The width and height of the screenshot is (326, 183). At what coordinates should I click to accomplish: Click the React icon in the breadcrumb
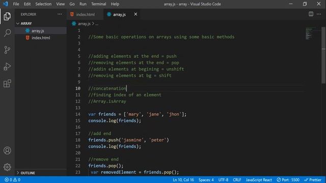coord(74,24)
